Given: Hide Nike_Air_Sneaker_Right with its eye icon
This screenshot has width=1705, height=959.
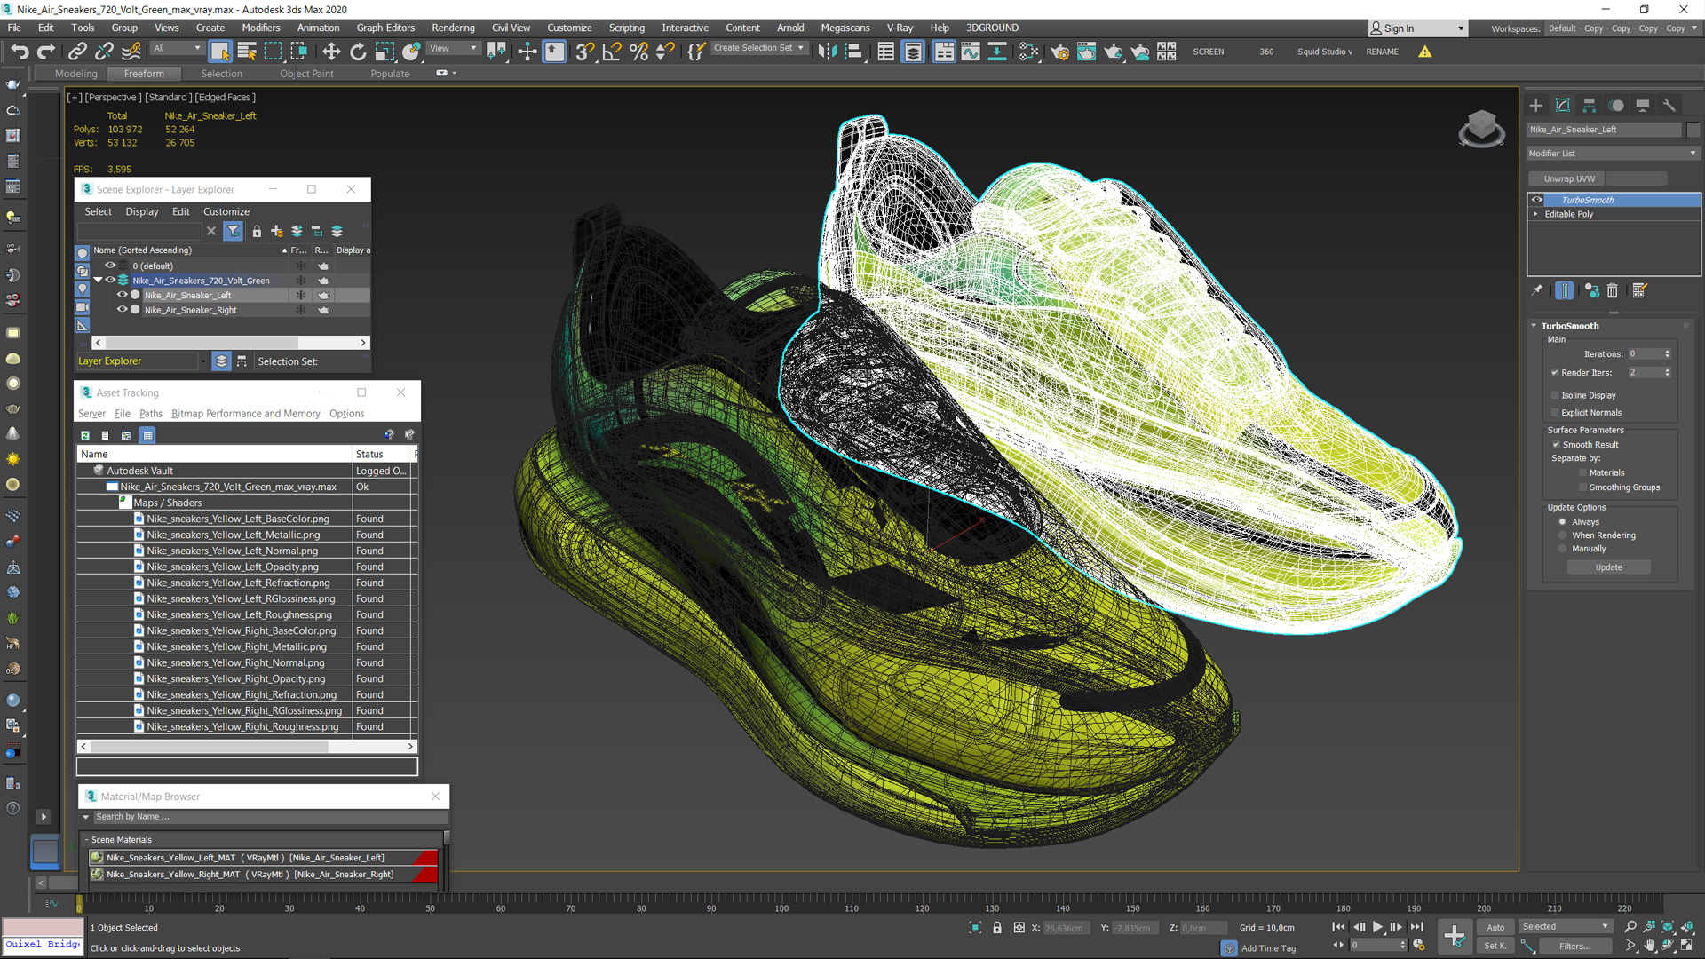Looking at the screenshot, I should 123,310.
